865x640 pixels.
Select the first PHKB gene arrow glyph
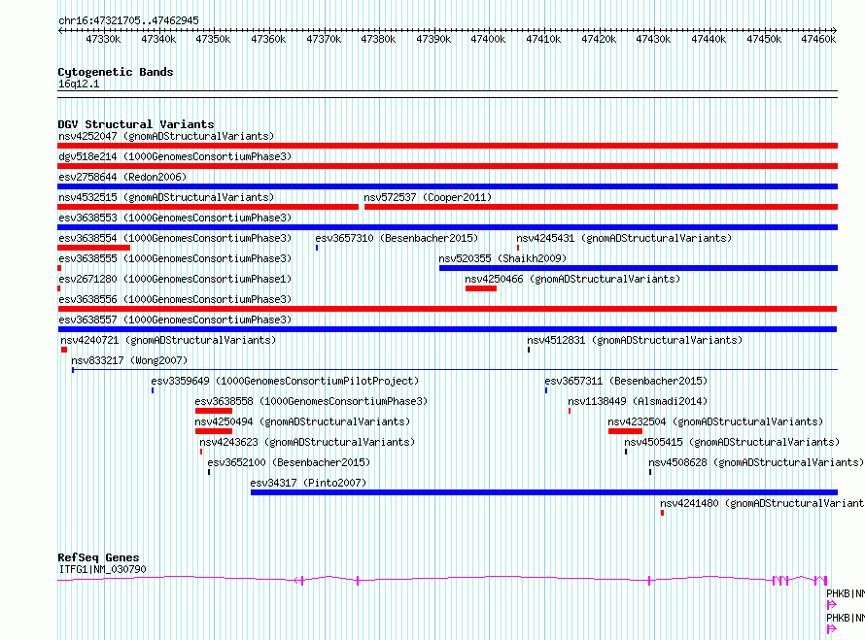832,605
